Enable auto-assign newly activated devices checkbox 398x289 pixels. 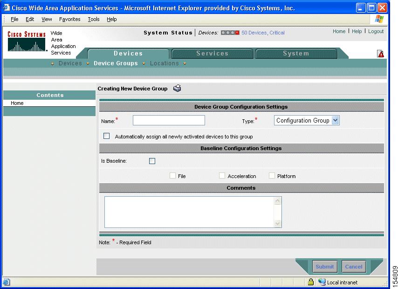(x=107, y=136)
